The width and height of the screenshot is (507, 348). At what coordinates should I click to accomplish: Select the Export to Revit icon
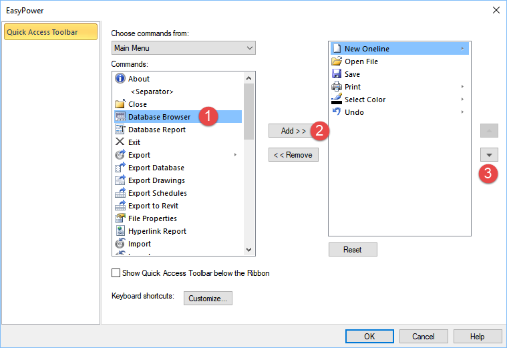[x=120, y=206]
